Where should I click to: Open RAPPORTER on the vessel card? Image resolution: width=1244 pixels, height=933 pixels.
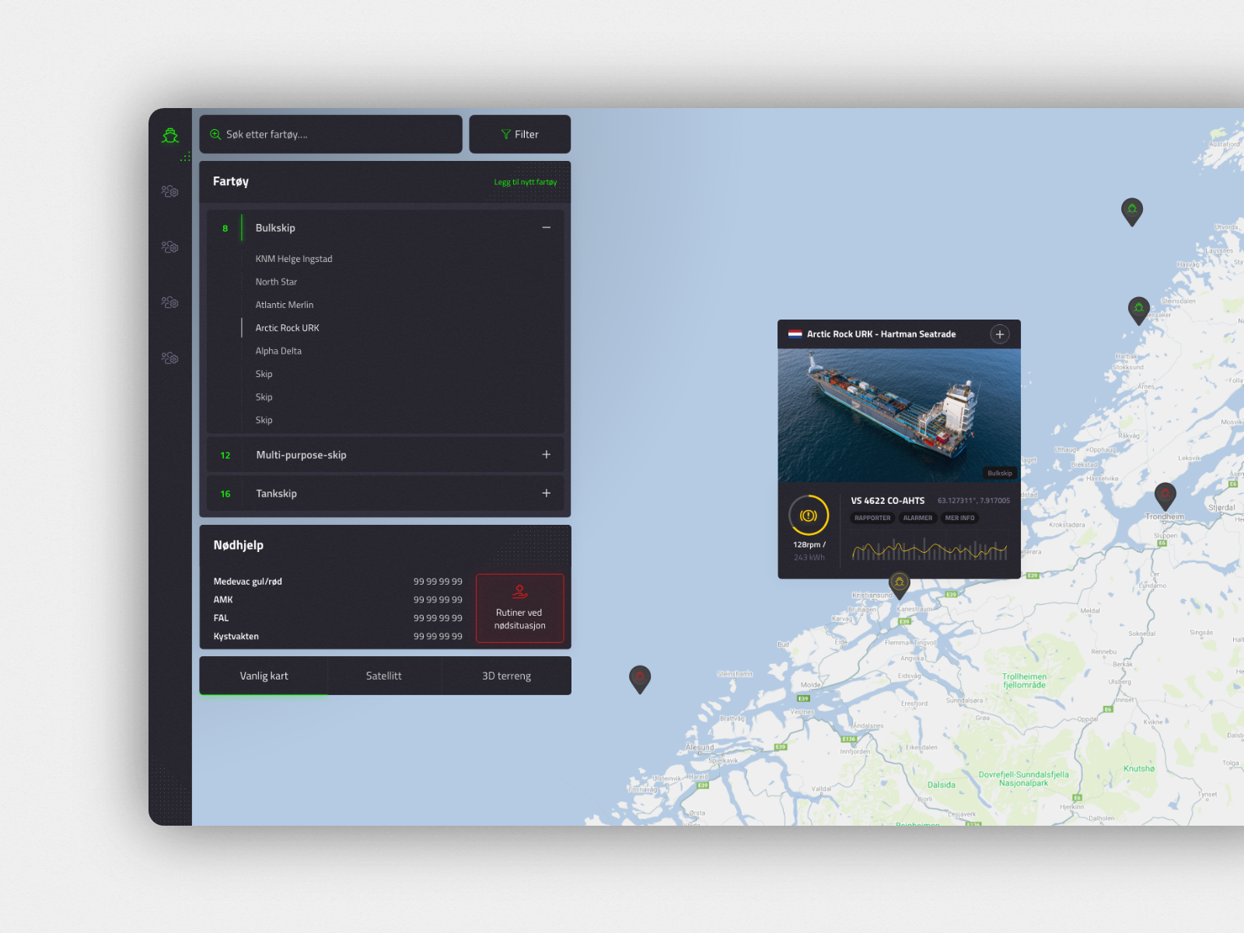point(872,518)
